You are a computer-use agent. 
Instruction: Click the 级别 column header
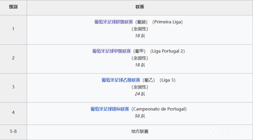[x=13, y=7]
